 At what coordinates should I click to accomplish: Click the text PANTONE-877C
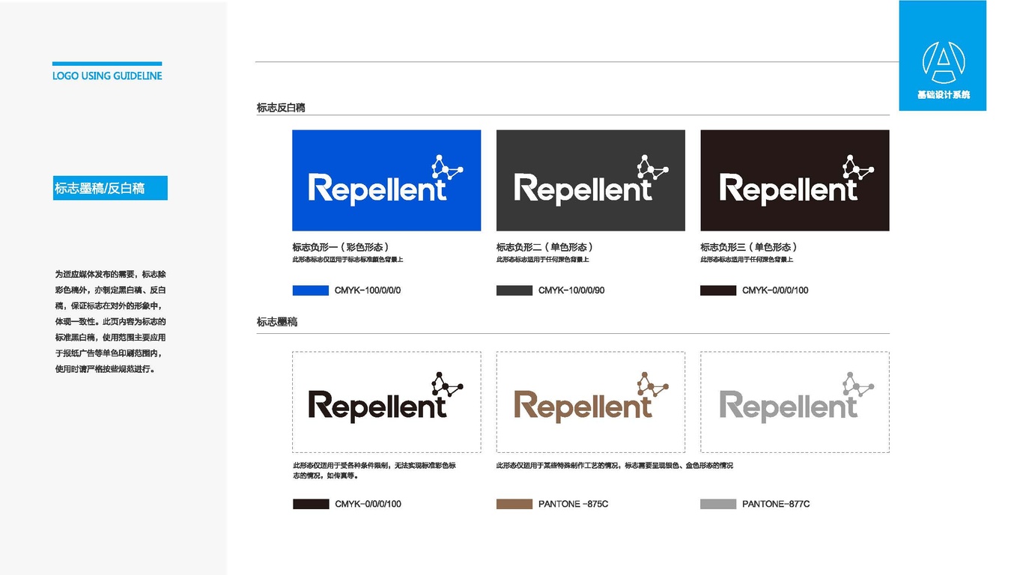776,505
